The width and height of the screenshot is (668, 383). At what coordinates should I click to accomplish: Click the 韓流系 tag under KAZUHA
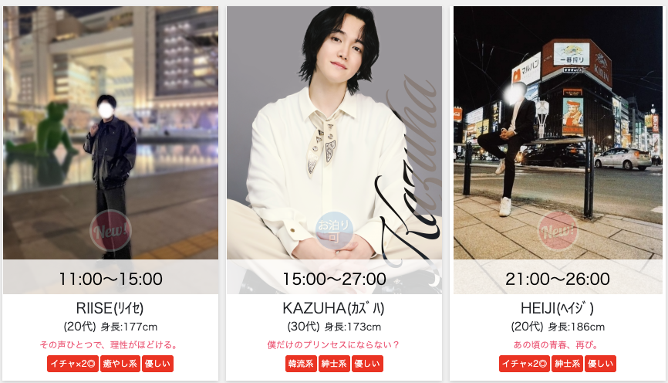[301, 364]
